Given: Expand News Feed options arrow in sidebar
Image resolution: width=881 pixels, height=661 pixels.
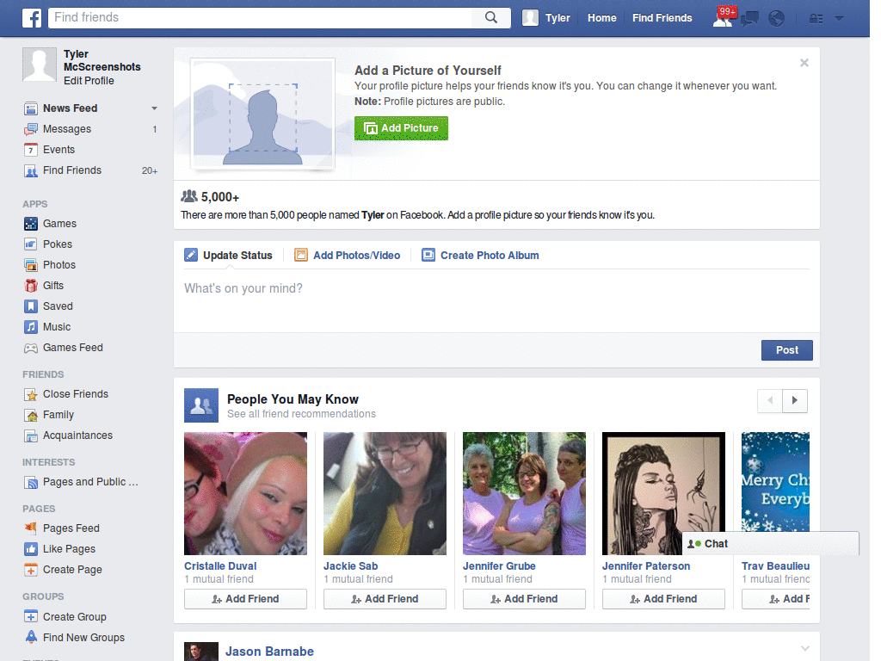Looking at the screenshot, I should pos(154,108).
